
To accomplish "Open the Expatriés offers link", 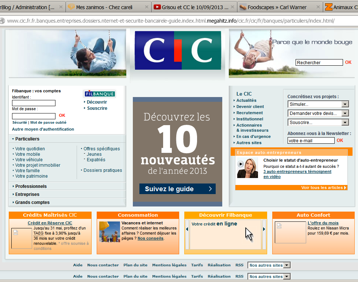I will pyautogui.click(x=96, y=160).
